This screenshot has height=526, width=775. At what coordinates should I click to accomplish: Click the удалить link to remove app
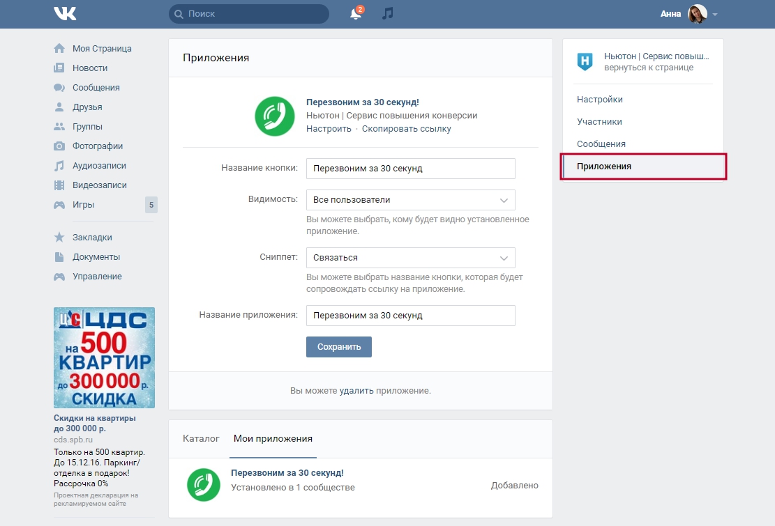pos(356,391)
